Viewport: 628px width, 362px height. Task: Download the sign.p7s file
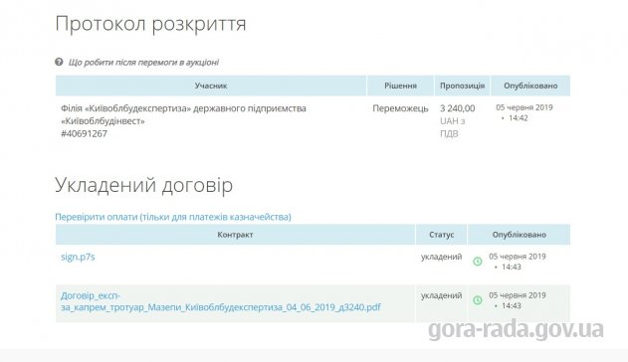78,257
